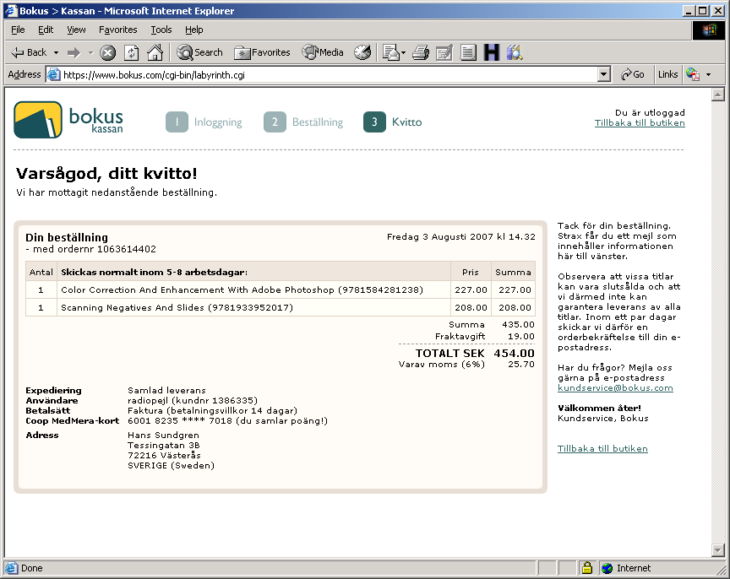The width and height of the screenshot is (730, 579).
Task: Click the Color Correction And Enhancement book row
Action: coord(281,289)
